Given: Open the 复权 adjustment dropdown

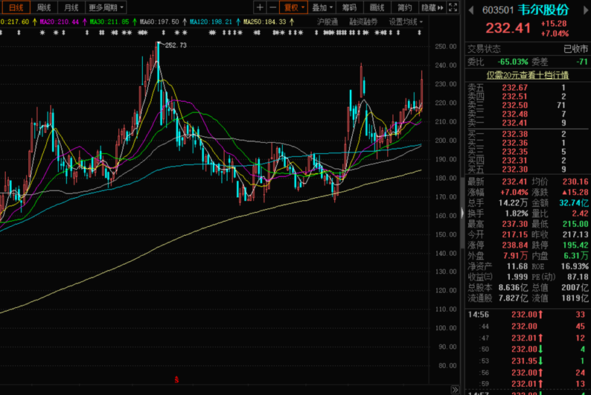Looking at the screenshot, I should pyautogui.click(x=293, y=7).
